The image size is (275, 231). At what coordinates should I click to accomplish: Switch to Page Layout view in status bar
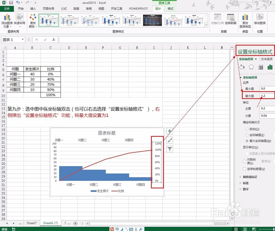245,229
